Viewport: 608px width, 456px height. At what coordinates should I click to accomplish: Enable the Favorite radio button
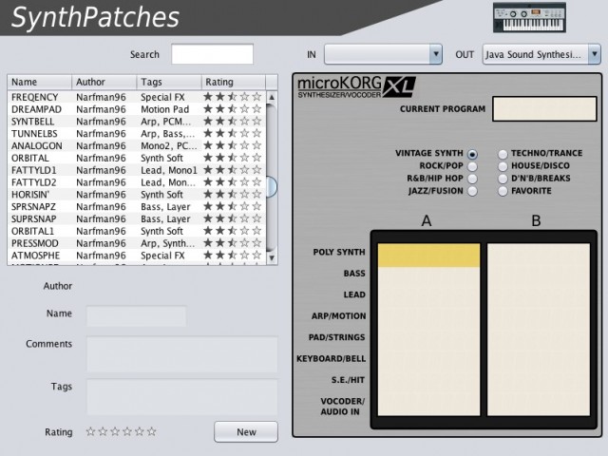point(503,191)
